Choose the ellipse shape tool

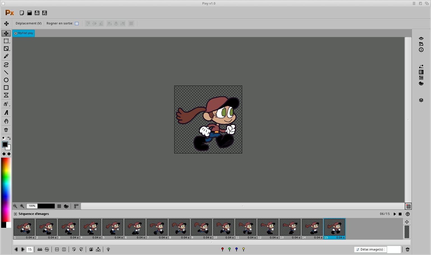(x=6, y=80)
